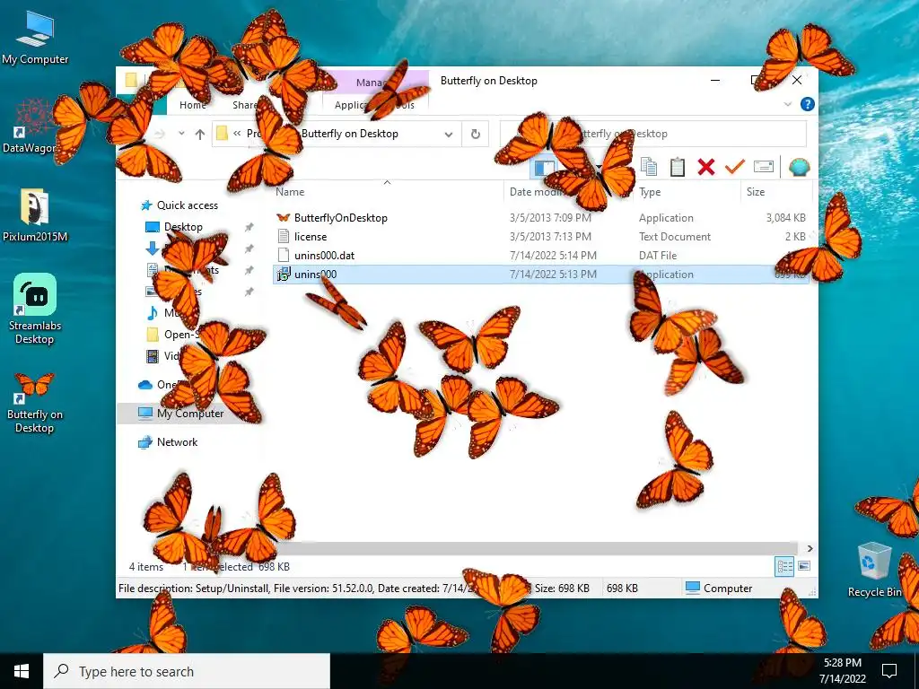Click the taskbar search box
This screenshot has height=689, width=919.
[187, 671]
